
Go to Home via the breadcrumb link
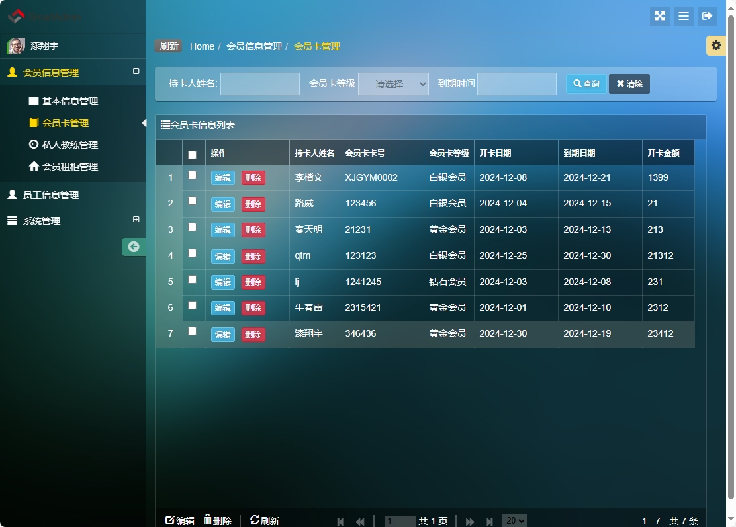202,46
